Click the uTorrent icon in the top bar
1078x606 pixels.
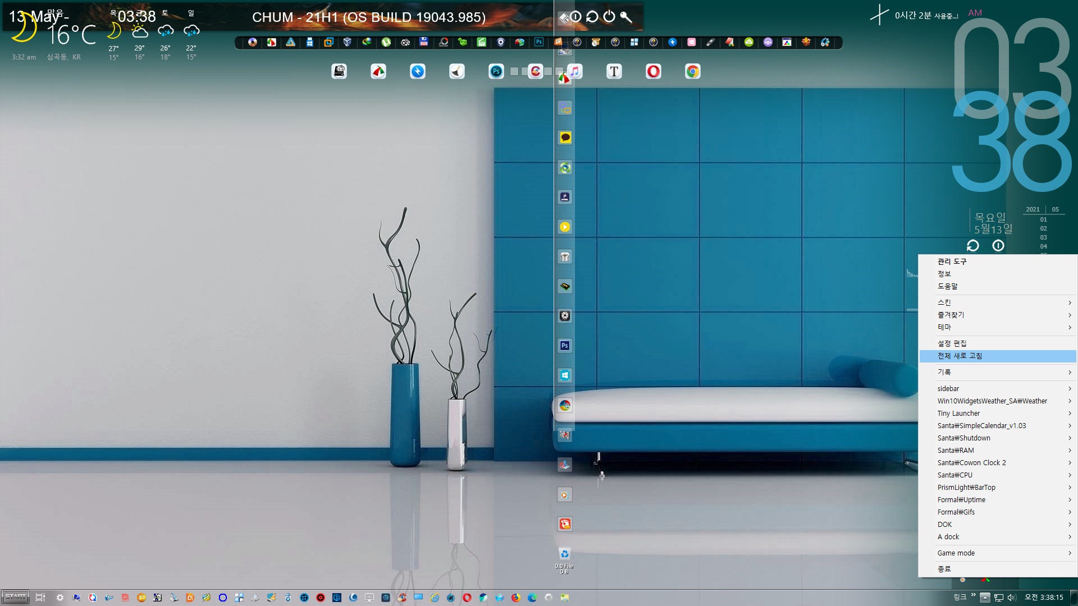tap(386, 42)
